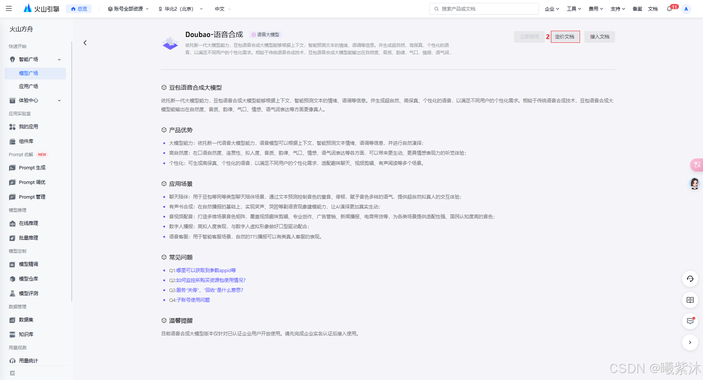Click the 智能广场 sidebar icon
Viewport: 703px width, 380px height.
(12, 59)
